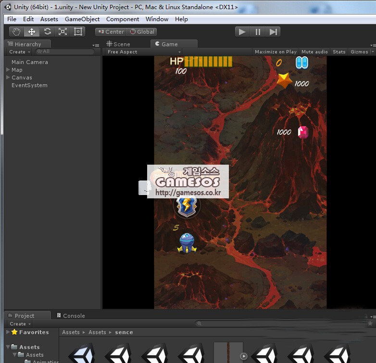The height and width of the screenshot is (363, 376).
Task: Switch to the Hierarchy tab
Action: (x=27, y=44)
